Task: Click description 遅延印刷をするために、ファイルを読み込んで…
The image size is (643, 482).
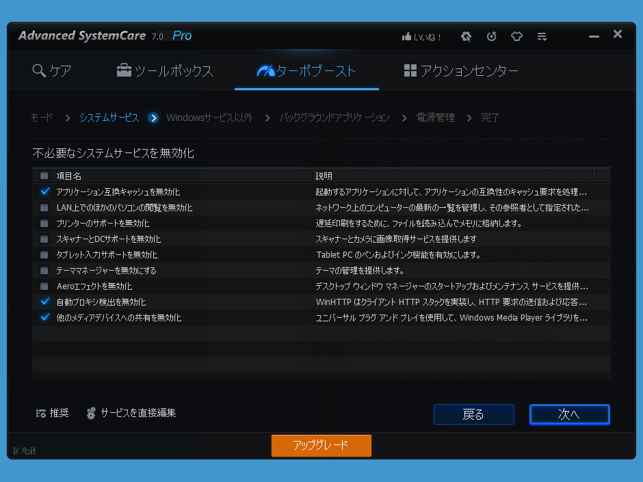Action: point(419,224)
